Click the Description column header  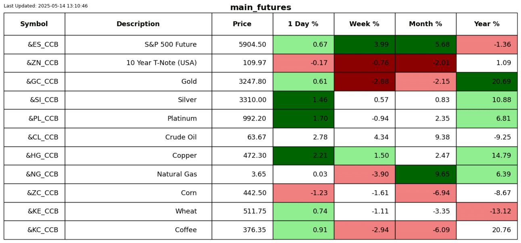138,24
